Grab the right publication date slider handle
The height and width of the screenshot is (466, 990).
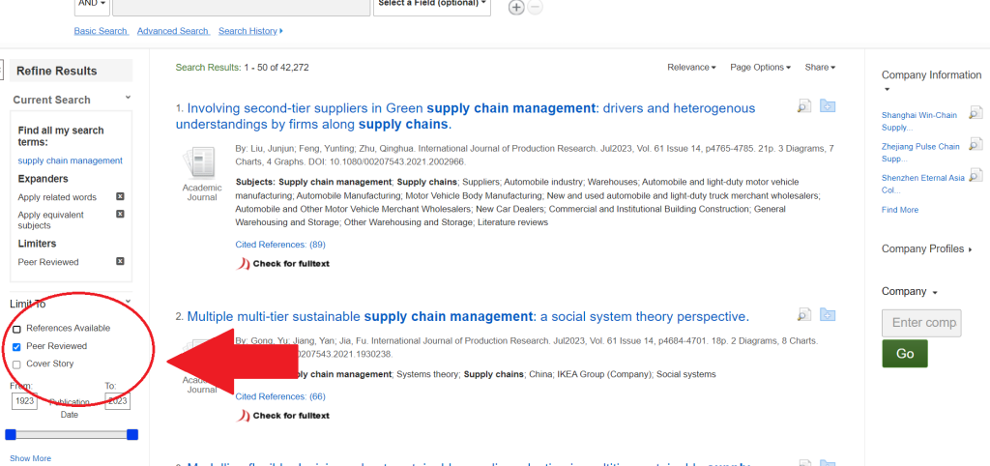(x=131, y=434)
